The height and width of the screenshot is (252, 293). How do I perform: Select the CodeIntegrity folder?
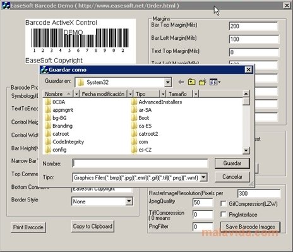coord(64,141)
